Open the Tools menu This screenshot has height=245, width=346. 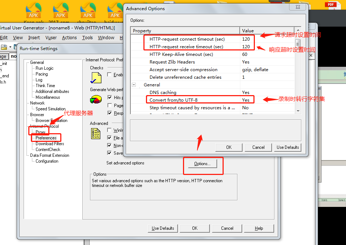[x=87, y=38]
